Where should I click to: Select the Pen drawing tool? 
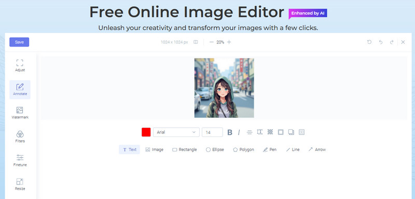[x=270, y=149]
